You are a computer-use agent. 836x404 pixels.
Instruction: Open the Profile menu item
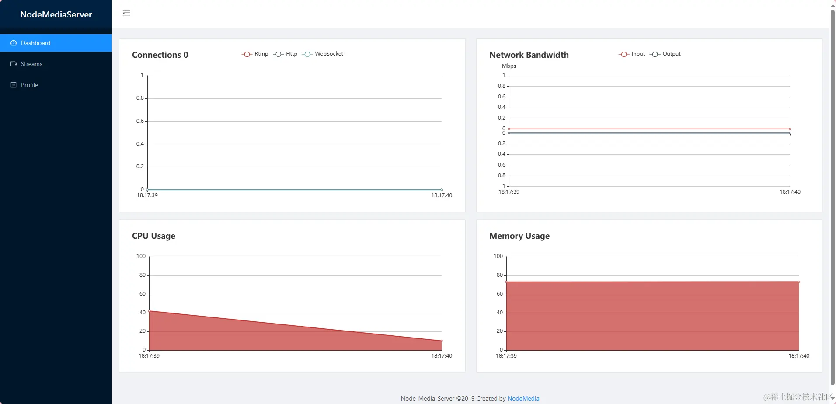[x=56, y=85]
